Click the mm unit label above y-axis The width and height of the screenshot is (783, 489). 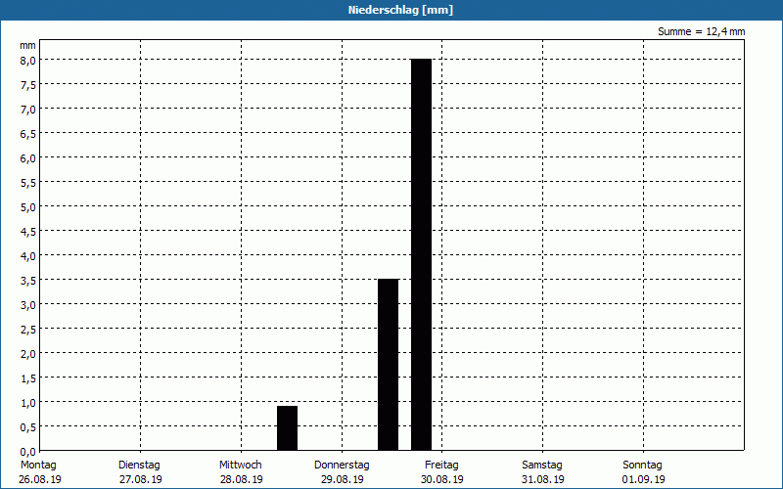tap(27, 45)
